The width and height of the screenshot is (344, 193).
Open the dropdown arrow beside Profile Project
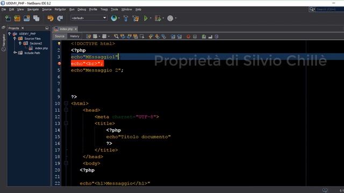pyautogui.click(x=176, y=18)
